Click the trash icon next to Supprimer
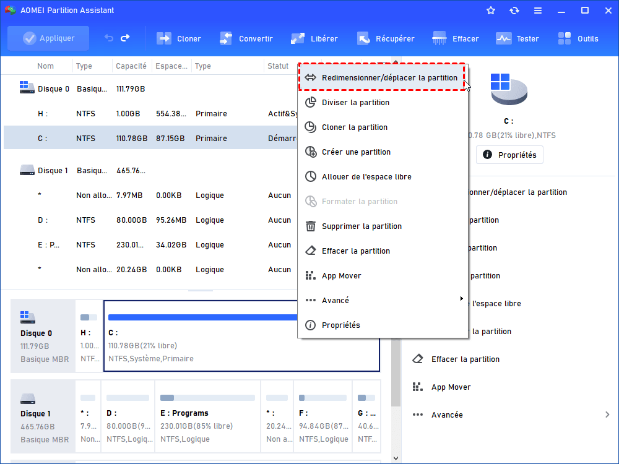 [311, 226]
